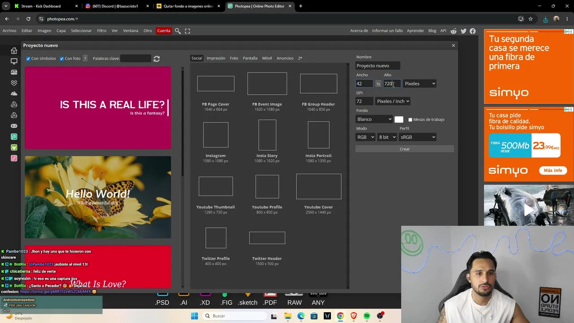Open the 'Acerca de' link
This screenshot has height=323, width=574.
(359, 31)
